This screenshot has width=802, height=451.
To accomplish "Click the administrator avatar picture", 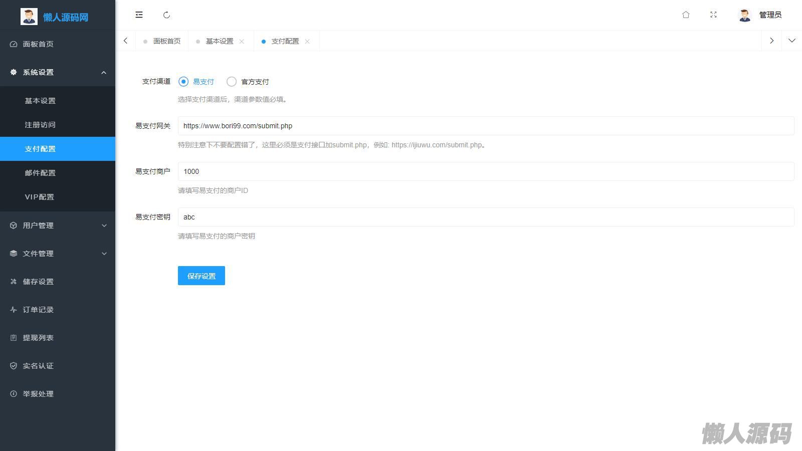I will coord(744,15).
